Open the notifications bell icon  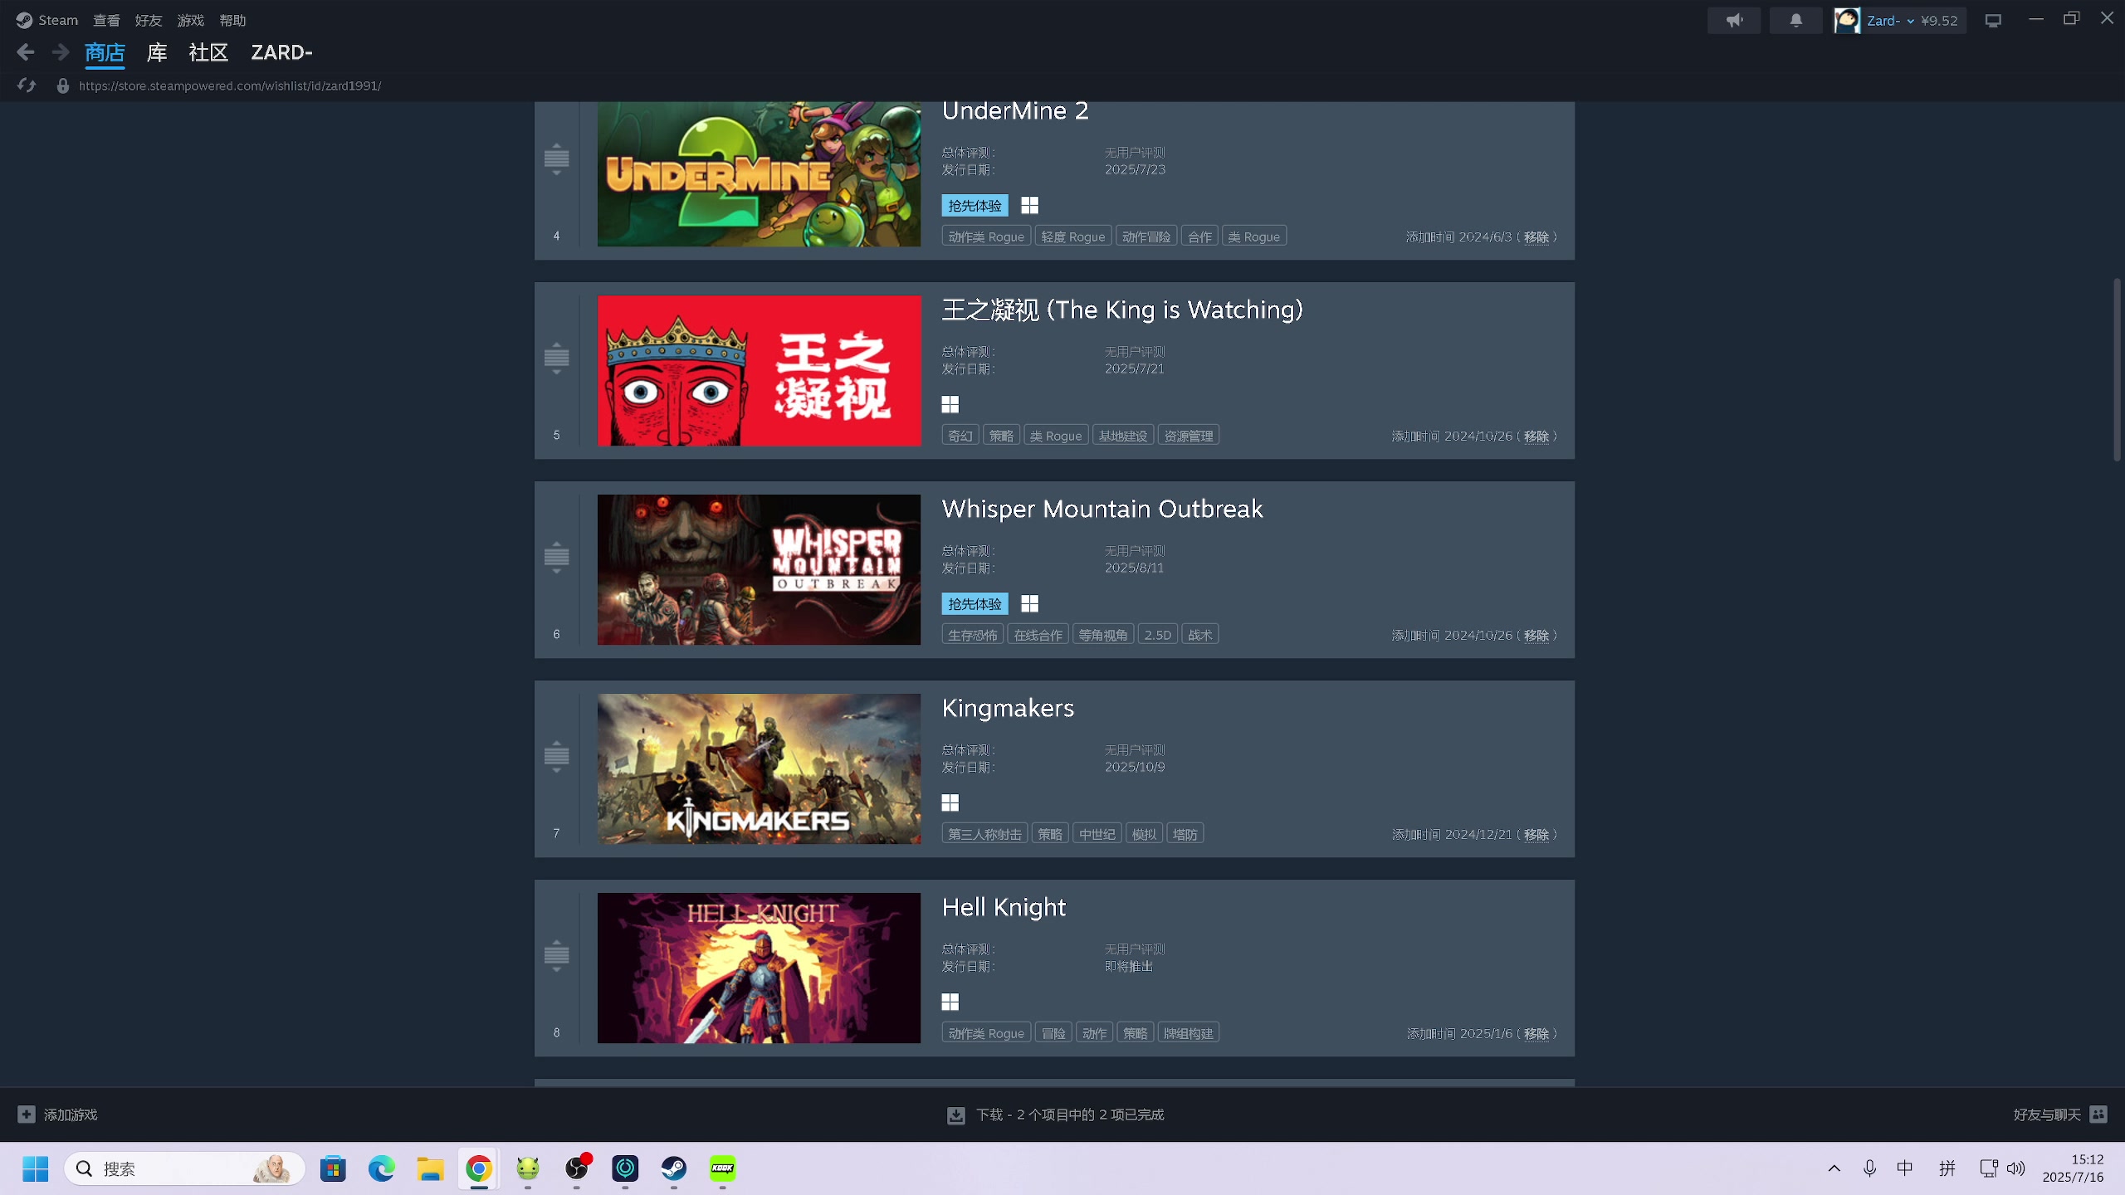coord(1796,20)
